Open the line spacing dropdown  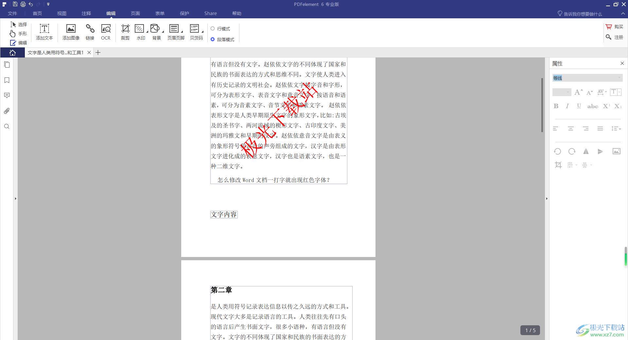point(616,128)
